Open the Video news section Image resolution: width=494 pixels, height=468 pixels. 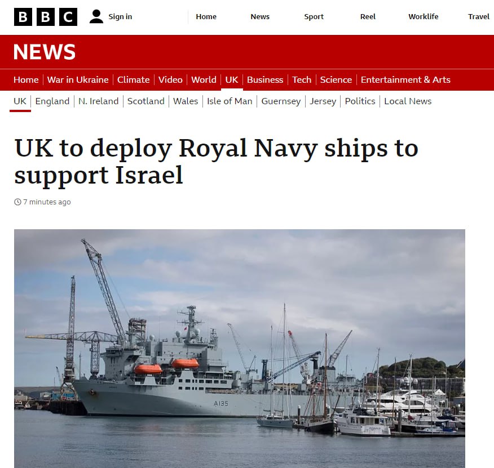pyautogui.click(x=170, y=79)
